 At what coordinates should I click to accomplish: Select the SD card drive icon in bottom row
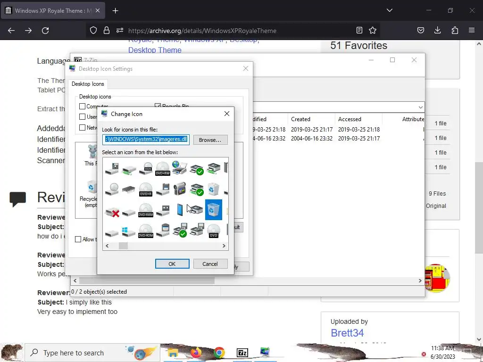(163, 230)
